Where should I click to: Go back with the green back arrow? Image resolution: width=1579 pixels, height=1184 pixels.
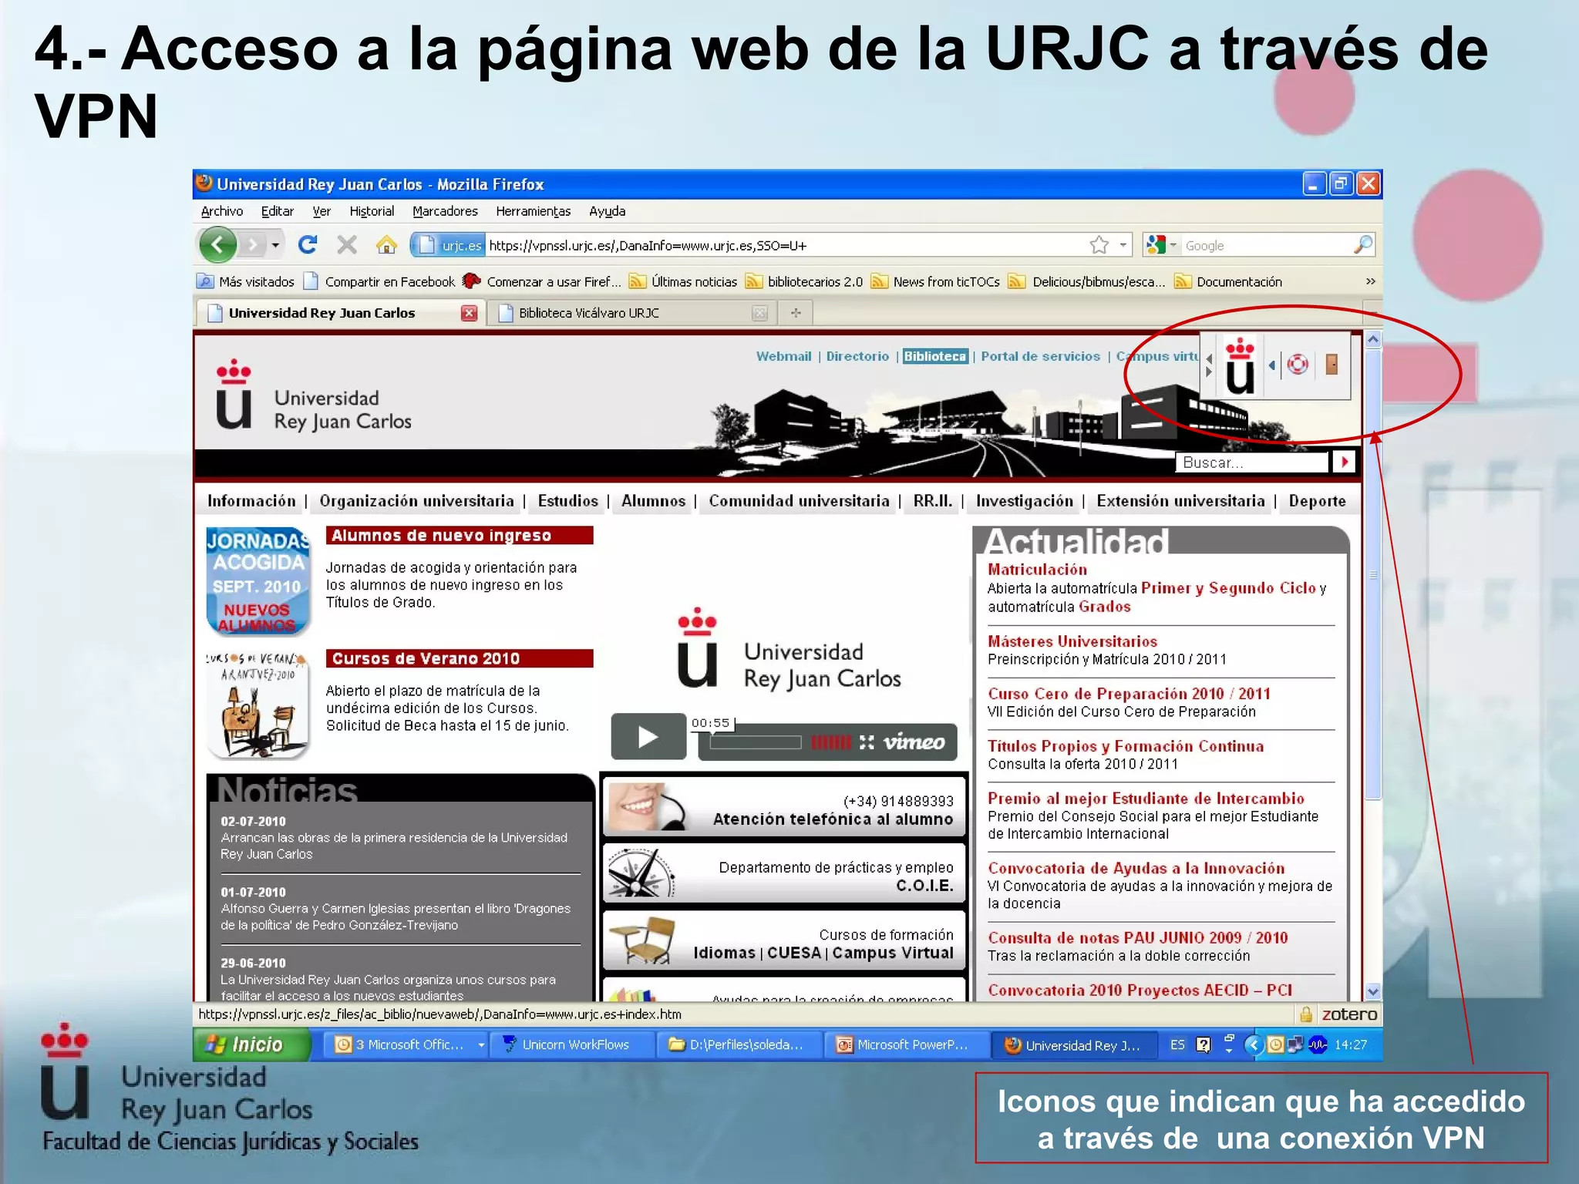[217, 245]
